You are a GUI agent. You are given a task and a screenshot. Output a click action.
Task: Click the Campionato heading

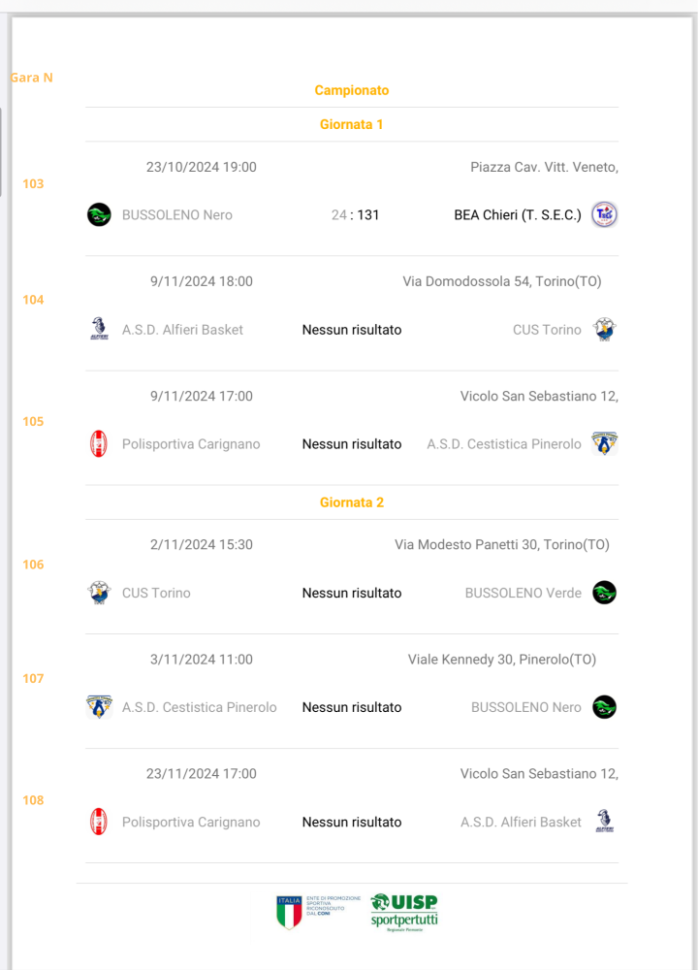pyautogui.click(x=352, y=90)
